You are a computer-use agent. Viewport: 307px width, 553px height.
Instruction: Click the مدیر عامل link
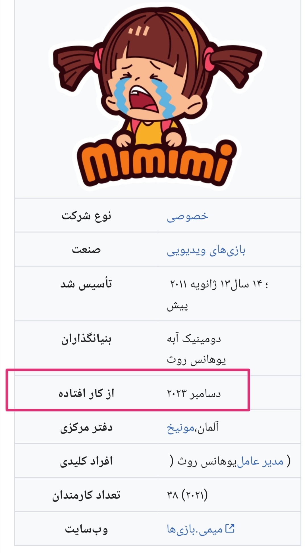pos(260,461)
